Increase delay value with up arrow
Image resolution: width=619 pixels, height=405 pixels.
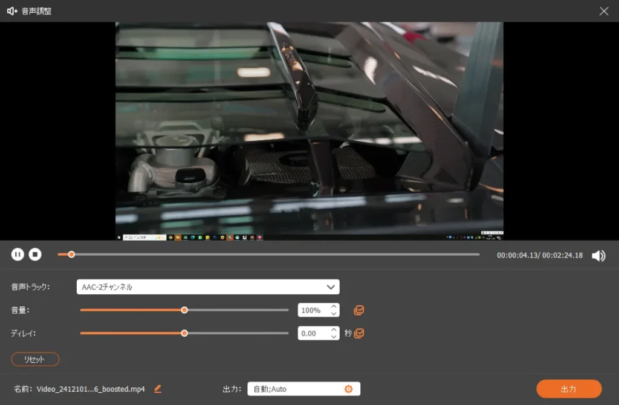[334, 329]
